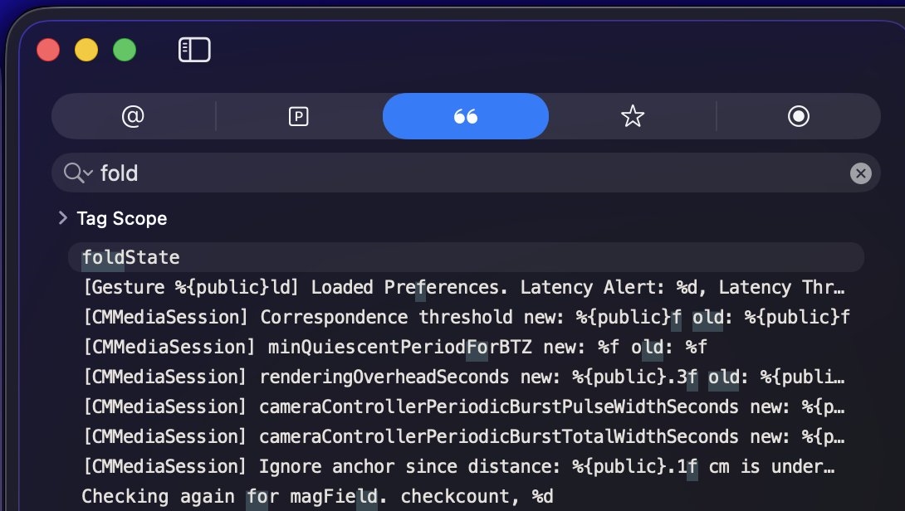Open the P procedures tab
The image size is (905, 511).
[x=298, y=116]
